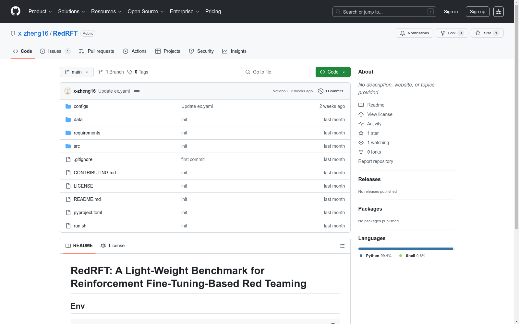
Task: Expand the Resources menu
Action: pyautogui.click(x=106, y=12)
